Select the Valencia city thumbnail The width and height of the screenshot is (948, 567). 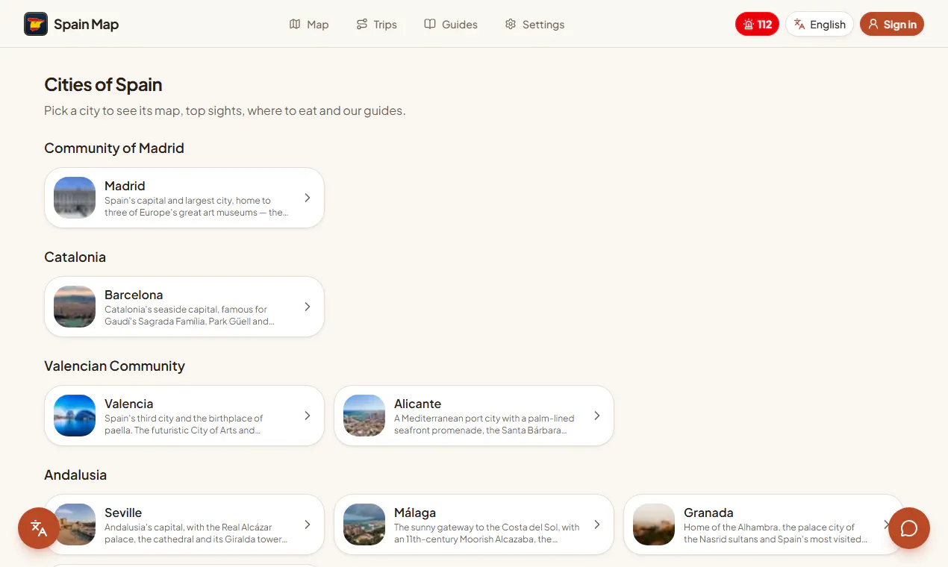[75, 416]
